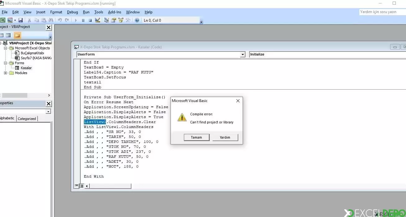Click the Save toolbar icon
This screenshot has width=406, height=217.
(21, 20)
